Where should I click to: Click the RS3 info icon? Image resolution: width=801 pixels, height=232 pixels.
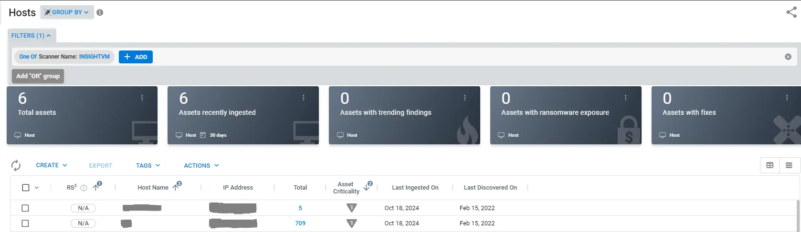[x=84, y=188]
